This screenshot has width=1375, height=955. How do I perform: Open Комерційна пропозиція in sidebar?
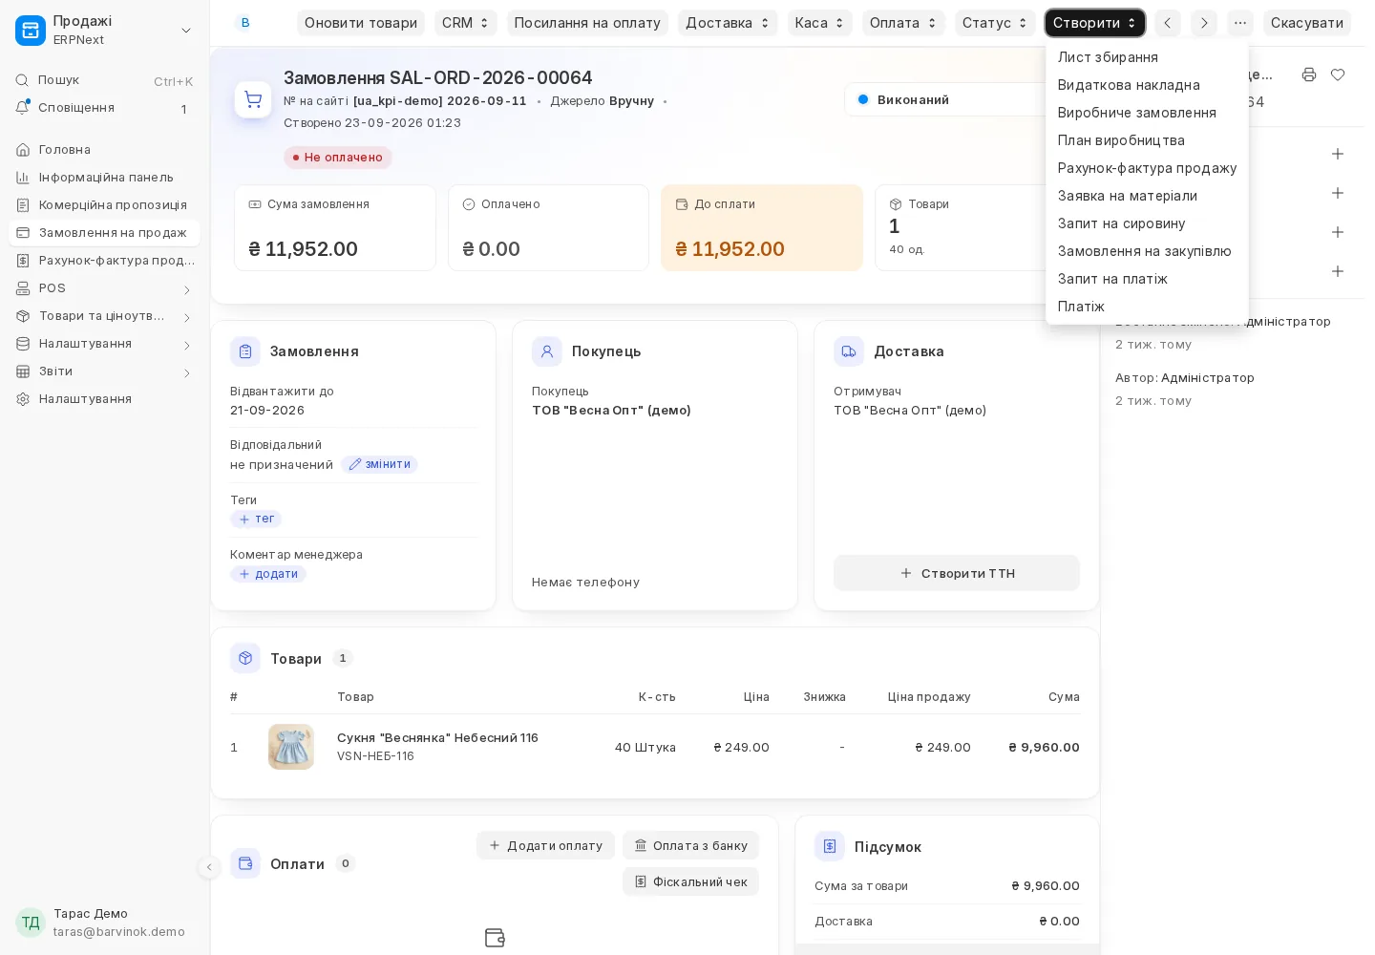click(x=105, y=205)
